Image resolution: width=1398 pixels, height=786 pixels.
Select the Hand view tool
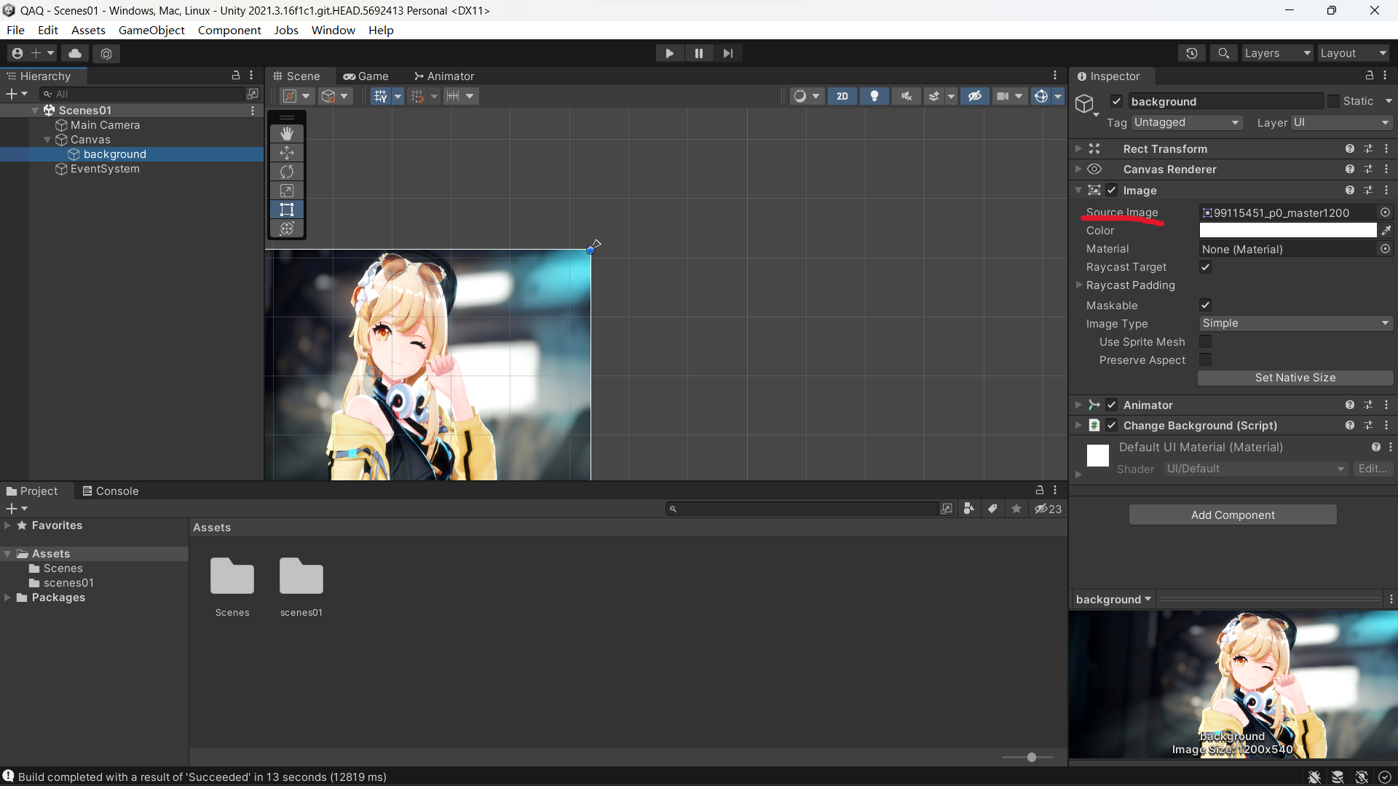click(287, 133)
